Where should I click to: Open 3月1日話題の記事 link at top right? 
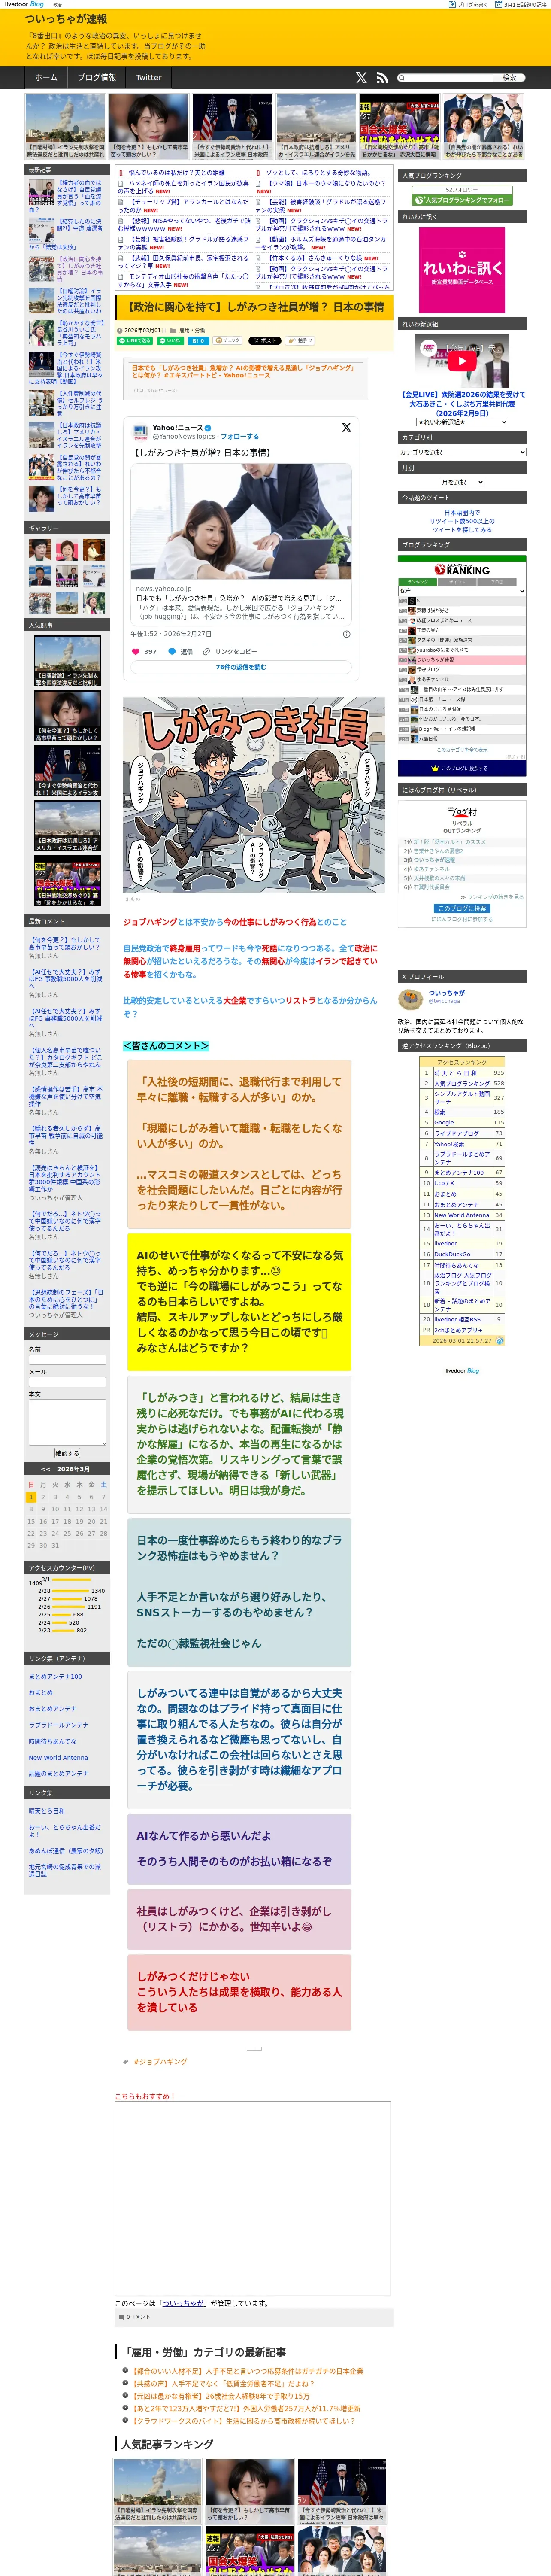(522, 4)
